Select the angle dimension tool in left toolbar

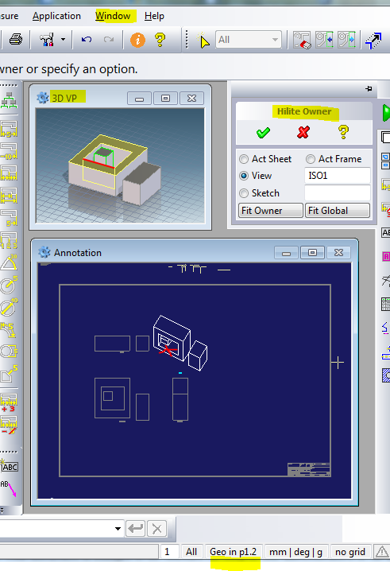9,262
